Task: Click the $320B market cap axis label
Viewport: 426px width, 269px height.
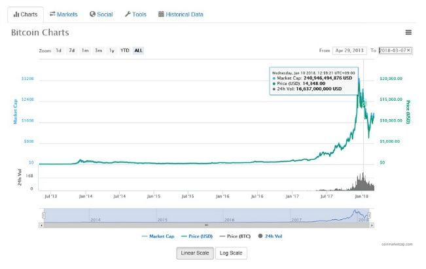Action: (27, 79)
